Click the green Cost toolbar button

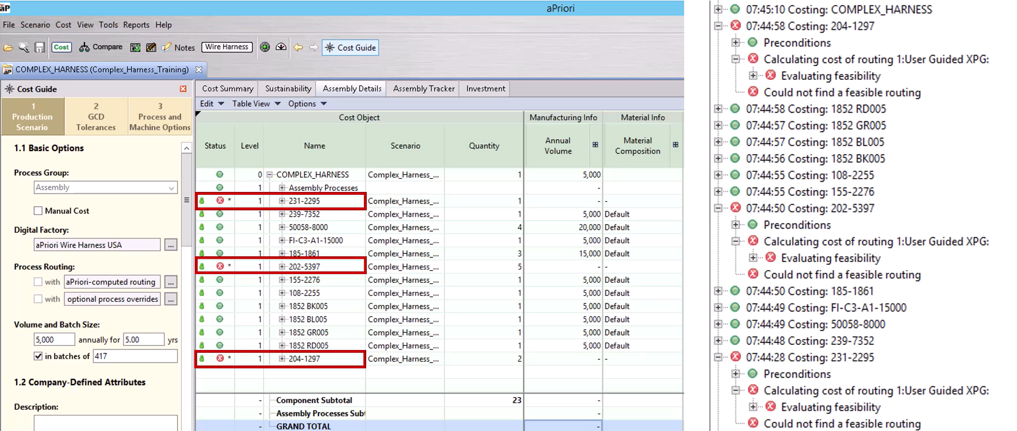tap(62, 47)
